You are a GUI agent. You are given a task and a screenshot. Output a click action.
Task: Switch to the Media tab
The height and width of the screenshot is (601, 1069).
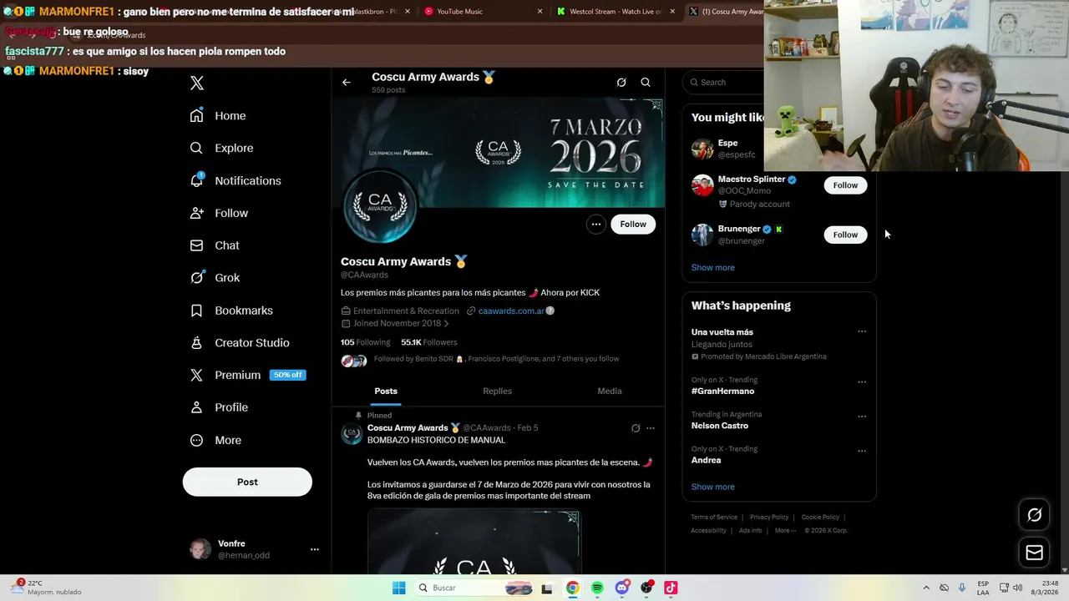(610, 391)
